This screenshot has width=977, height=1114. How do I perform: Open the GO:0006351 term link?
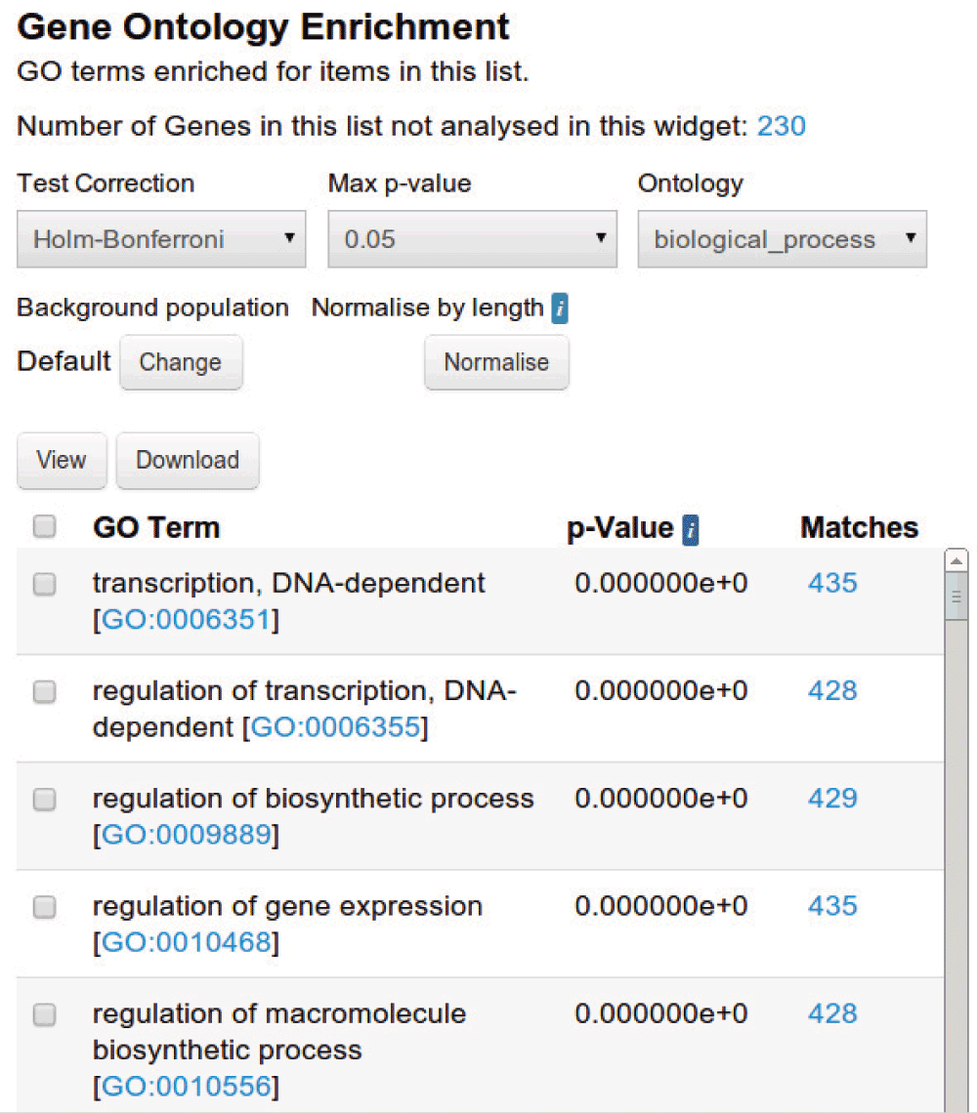[185, 618]
